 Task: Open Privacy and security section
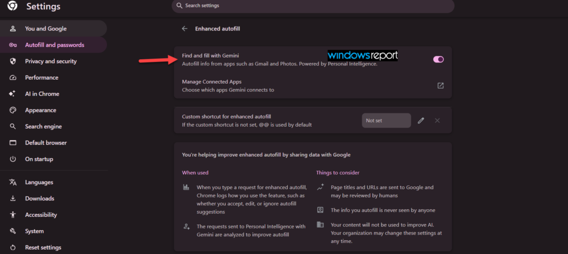point(53,61)
